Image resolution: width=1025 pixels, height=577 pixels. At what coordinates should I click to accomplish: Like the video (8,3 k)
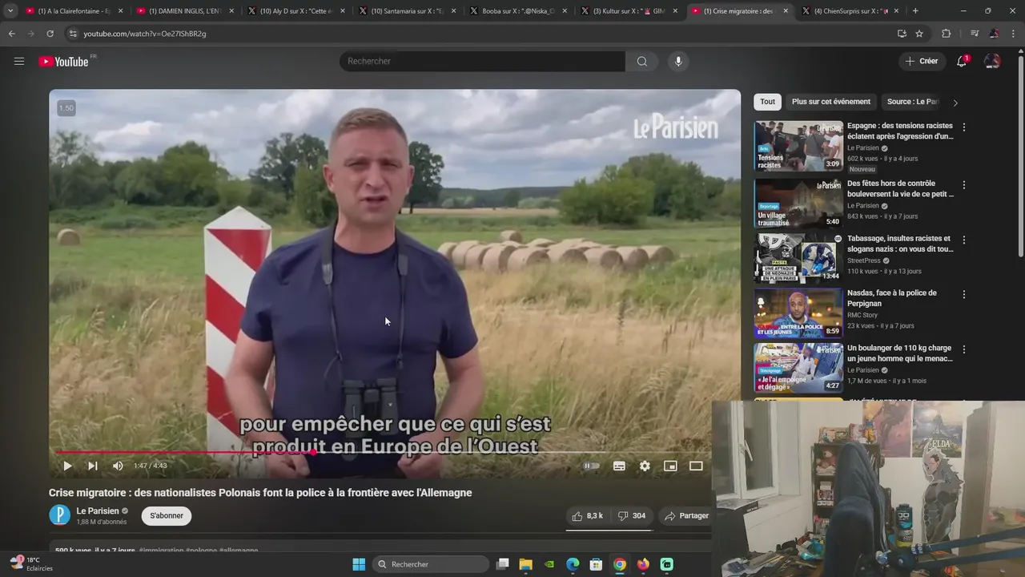[x=587, y=516]
